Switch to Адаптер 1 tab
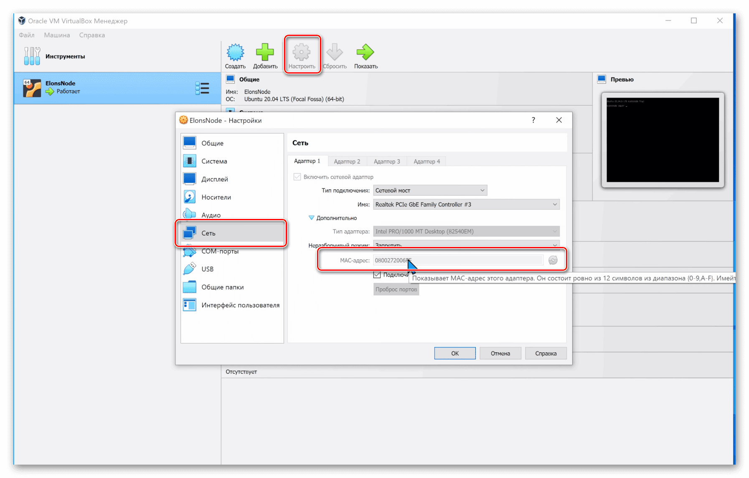749x478 pixels. (307, 161)
